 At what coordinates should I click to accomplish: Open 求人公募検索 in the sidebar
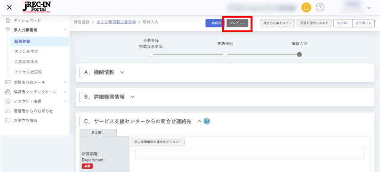26,52
